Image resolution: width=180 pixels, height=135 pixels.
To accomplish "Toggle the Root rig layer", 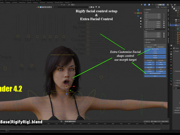I will coord(155,76).
